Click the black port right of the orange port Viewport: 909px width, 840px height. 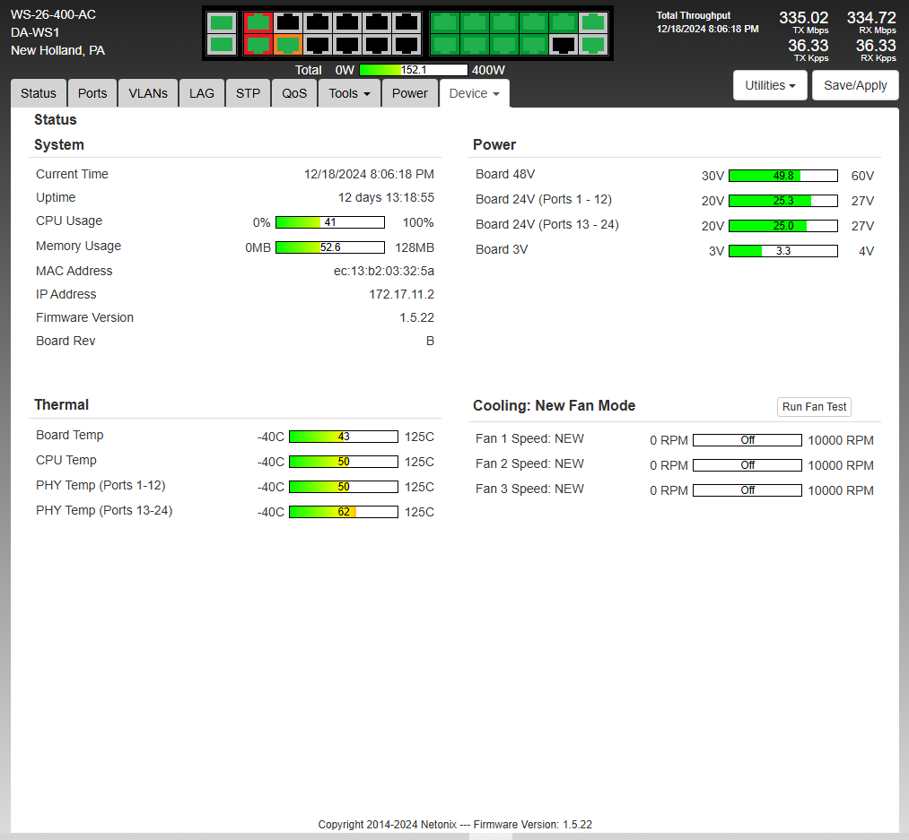[318, 44]
